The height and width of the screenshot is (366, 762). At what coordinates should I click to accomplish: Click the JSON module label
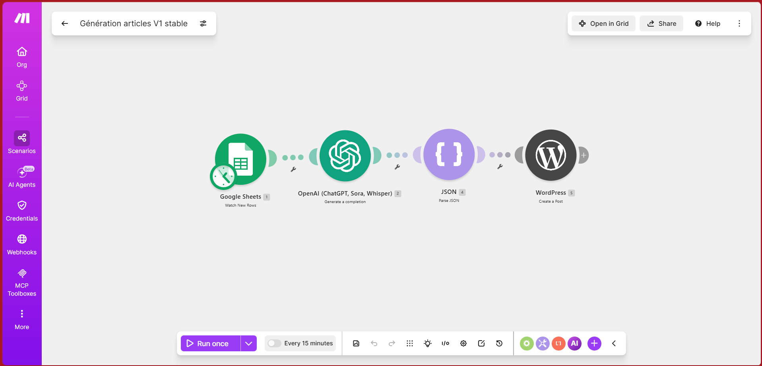point(449,192)
